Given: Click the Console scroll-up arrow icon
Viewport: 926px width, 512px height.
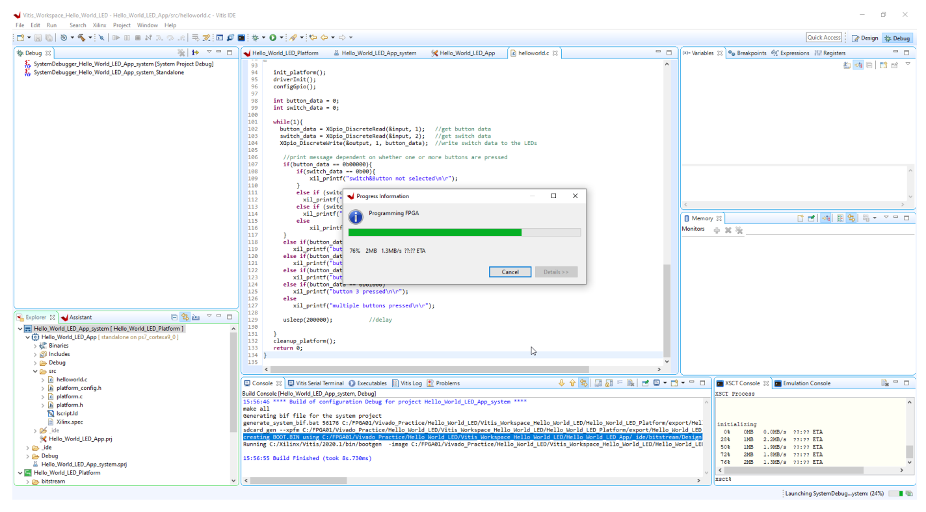Looking at the screenshot, I should (x=572, y=383).
